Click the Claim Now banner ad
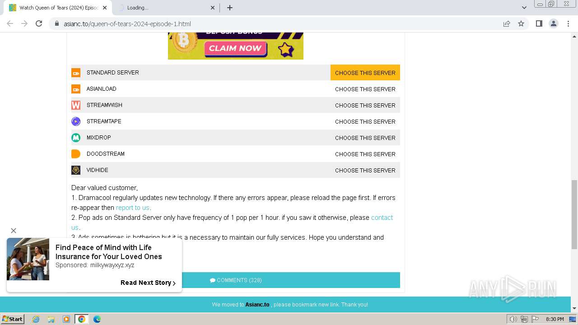The image size is (578, 325). click(x=236, y=46)
